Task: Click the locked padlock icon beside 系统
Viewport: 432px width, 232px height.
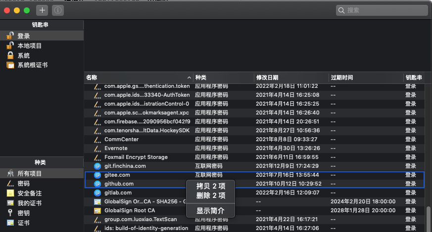Action: coord(10,55)
